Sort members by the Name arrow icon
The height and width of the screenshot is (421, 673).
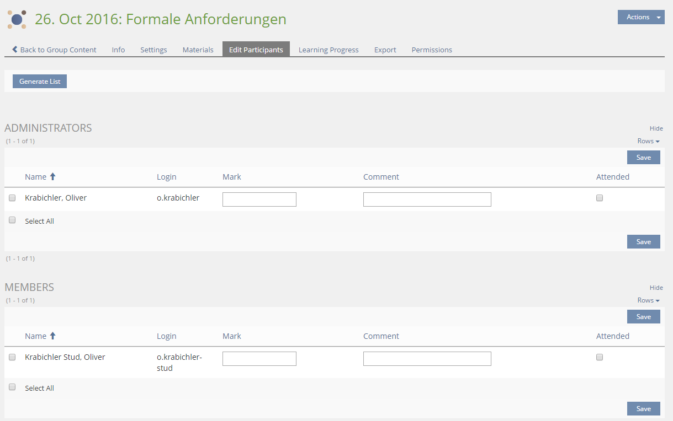click(x=53, y=336)
